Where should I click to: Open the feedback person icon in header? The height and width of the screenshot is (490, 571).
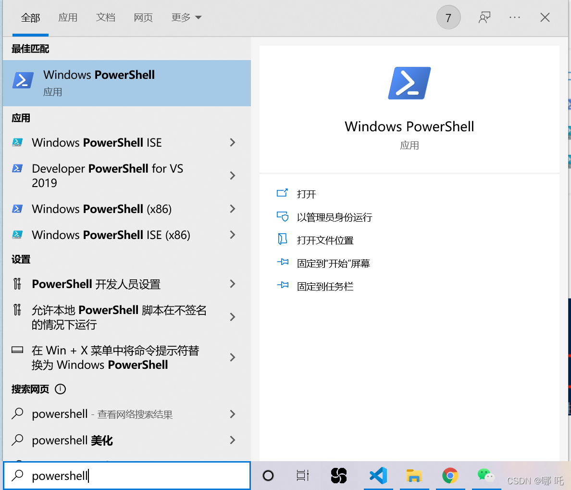[484, 17]
